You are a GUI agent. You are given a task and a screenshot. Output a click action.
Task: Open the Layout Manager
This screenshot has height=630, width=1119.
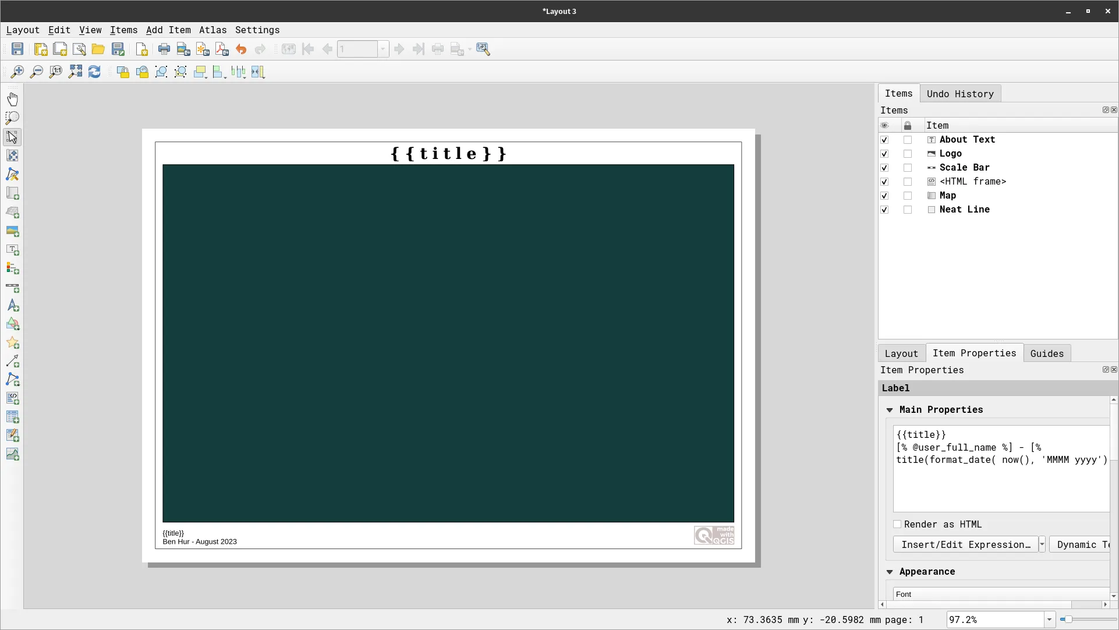pyautogui.click(x=80, y=49)
